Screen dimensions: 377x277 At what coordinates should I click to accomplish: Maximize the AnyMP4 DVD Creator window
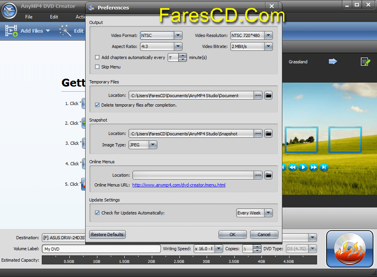point(357,5)
